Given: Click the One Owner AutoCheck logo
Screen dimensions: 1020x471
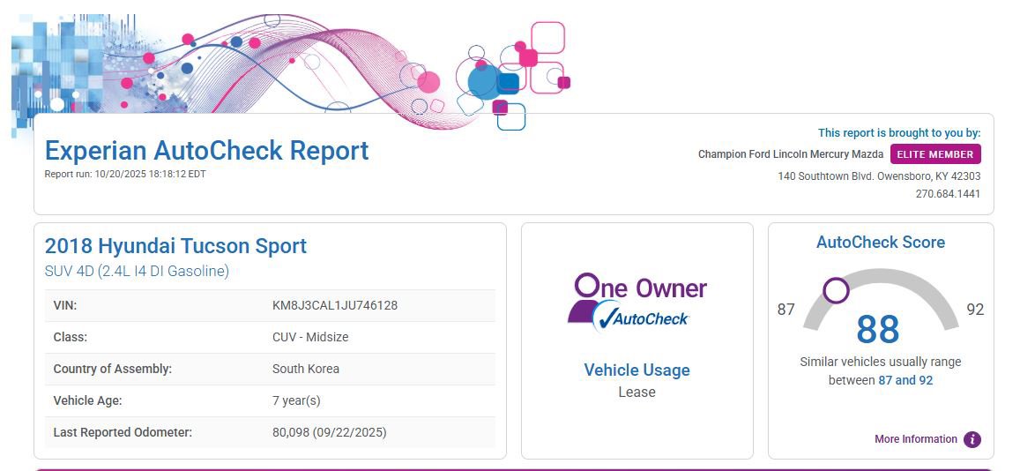Looking at the screenshot, I should [x=637, y=302].
